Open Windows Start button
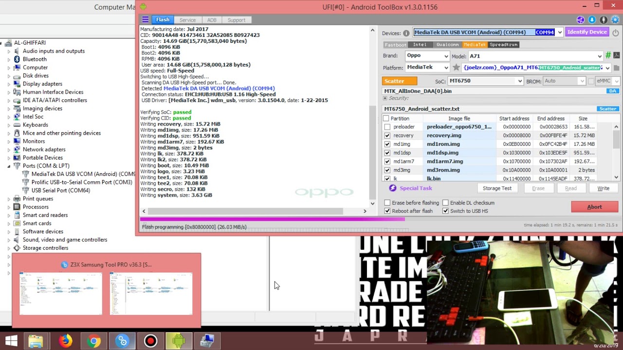This screenshot has width=623, height=350. [x=11, y=341]
